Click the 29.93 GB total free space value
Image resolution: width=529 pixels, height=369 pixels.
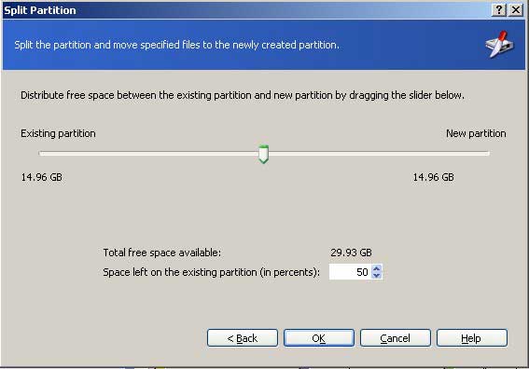pyautogui.click(x=351, y=253)
